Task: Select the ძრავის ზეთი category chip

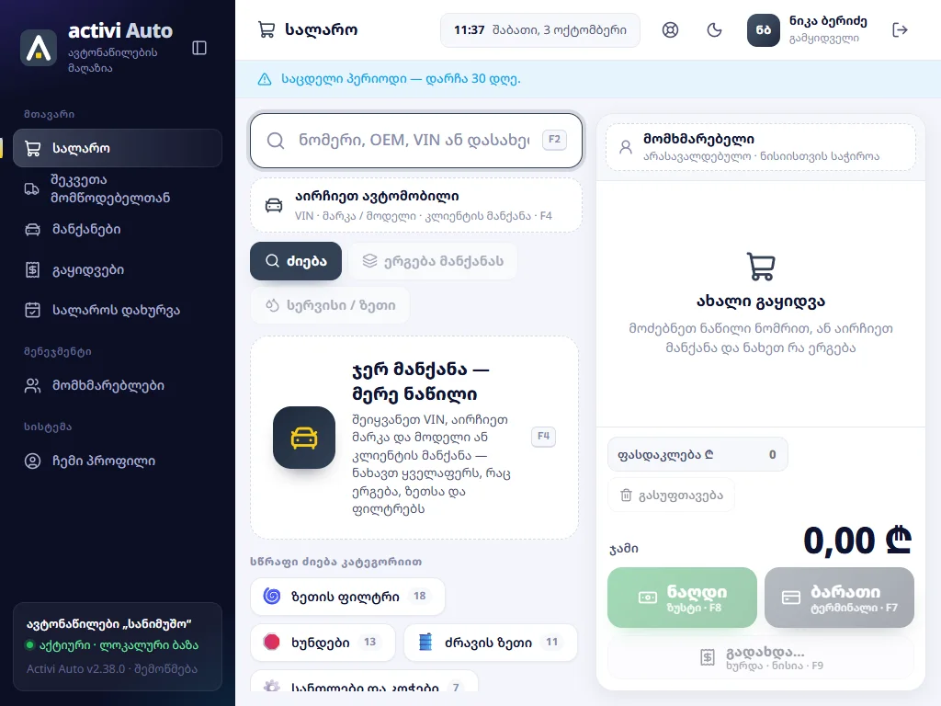Action: tap(491, 643)
